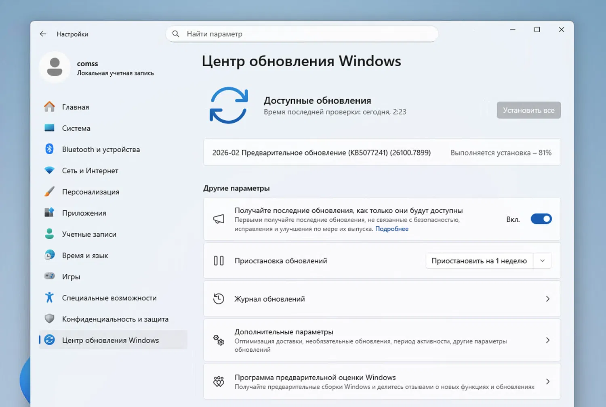Click the Локальная учетная запись label
The image size is (606, 407).
116,73
